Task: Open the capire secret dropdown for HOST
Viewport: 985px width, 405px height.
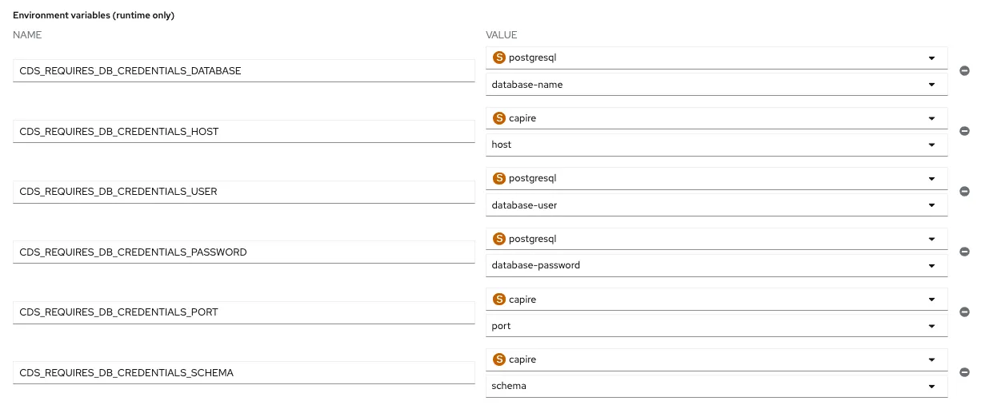Action: point(716,118)
